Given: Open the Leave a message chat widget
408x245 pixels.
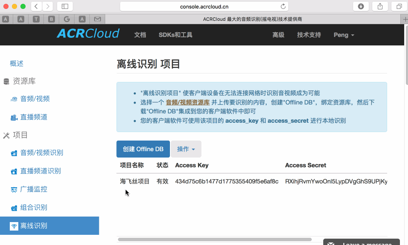Looking at the screenshot, I should pyautogui.click(x=362, y=242).
